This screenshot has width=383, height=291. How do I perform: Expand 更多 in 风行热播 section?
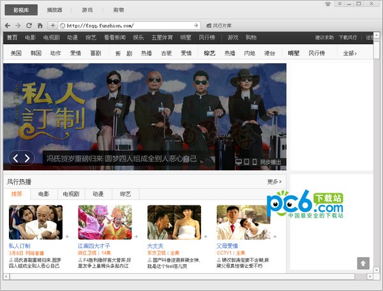pyautogui.click(x=274, y=182)
